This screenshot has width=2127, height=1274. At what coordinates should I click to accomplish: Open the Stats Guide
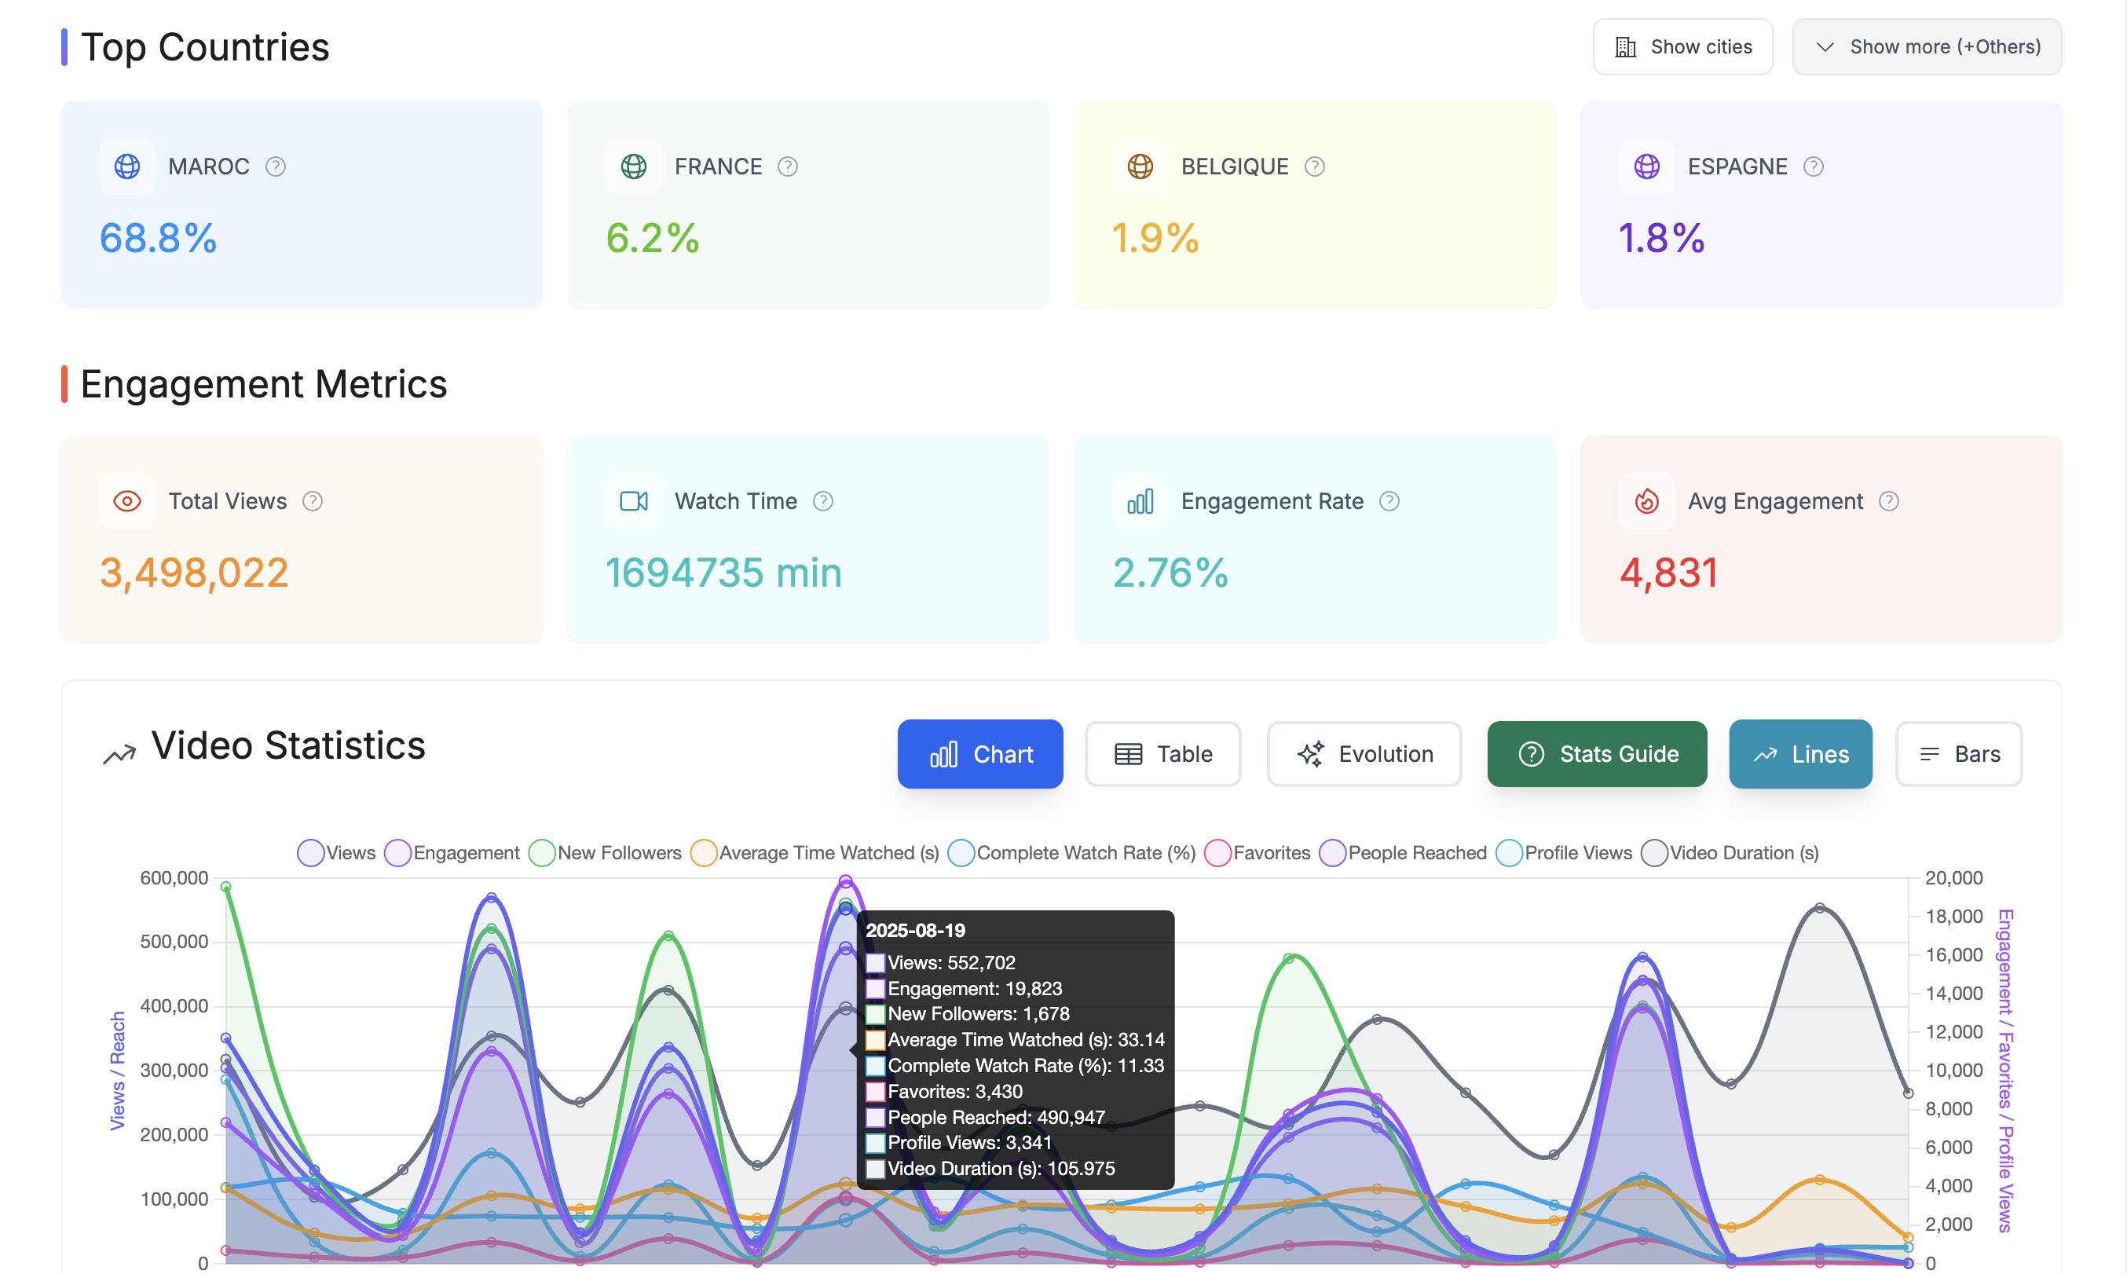click(x=1596, y=754)
